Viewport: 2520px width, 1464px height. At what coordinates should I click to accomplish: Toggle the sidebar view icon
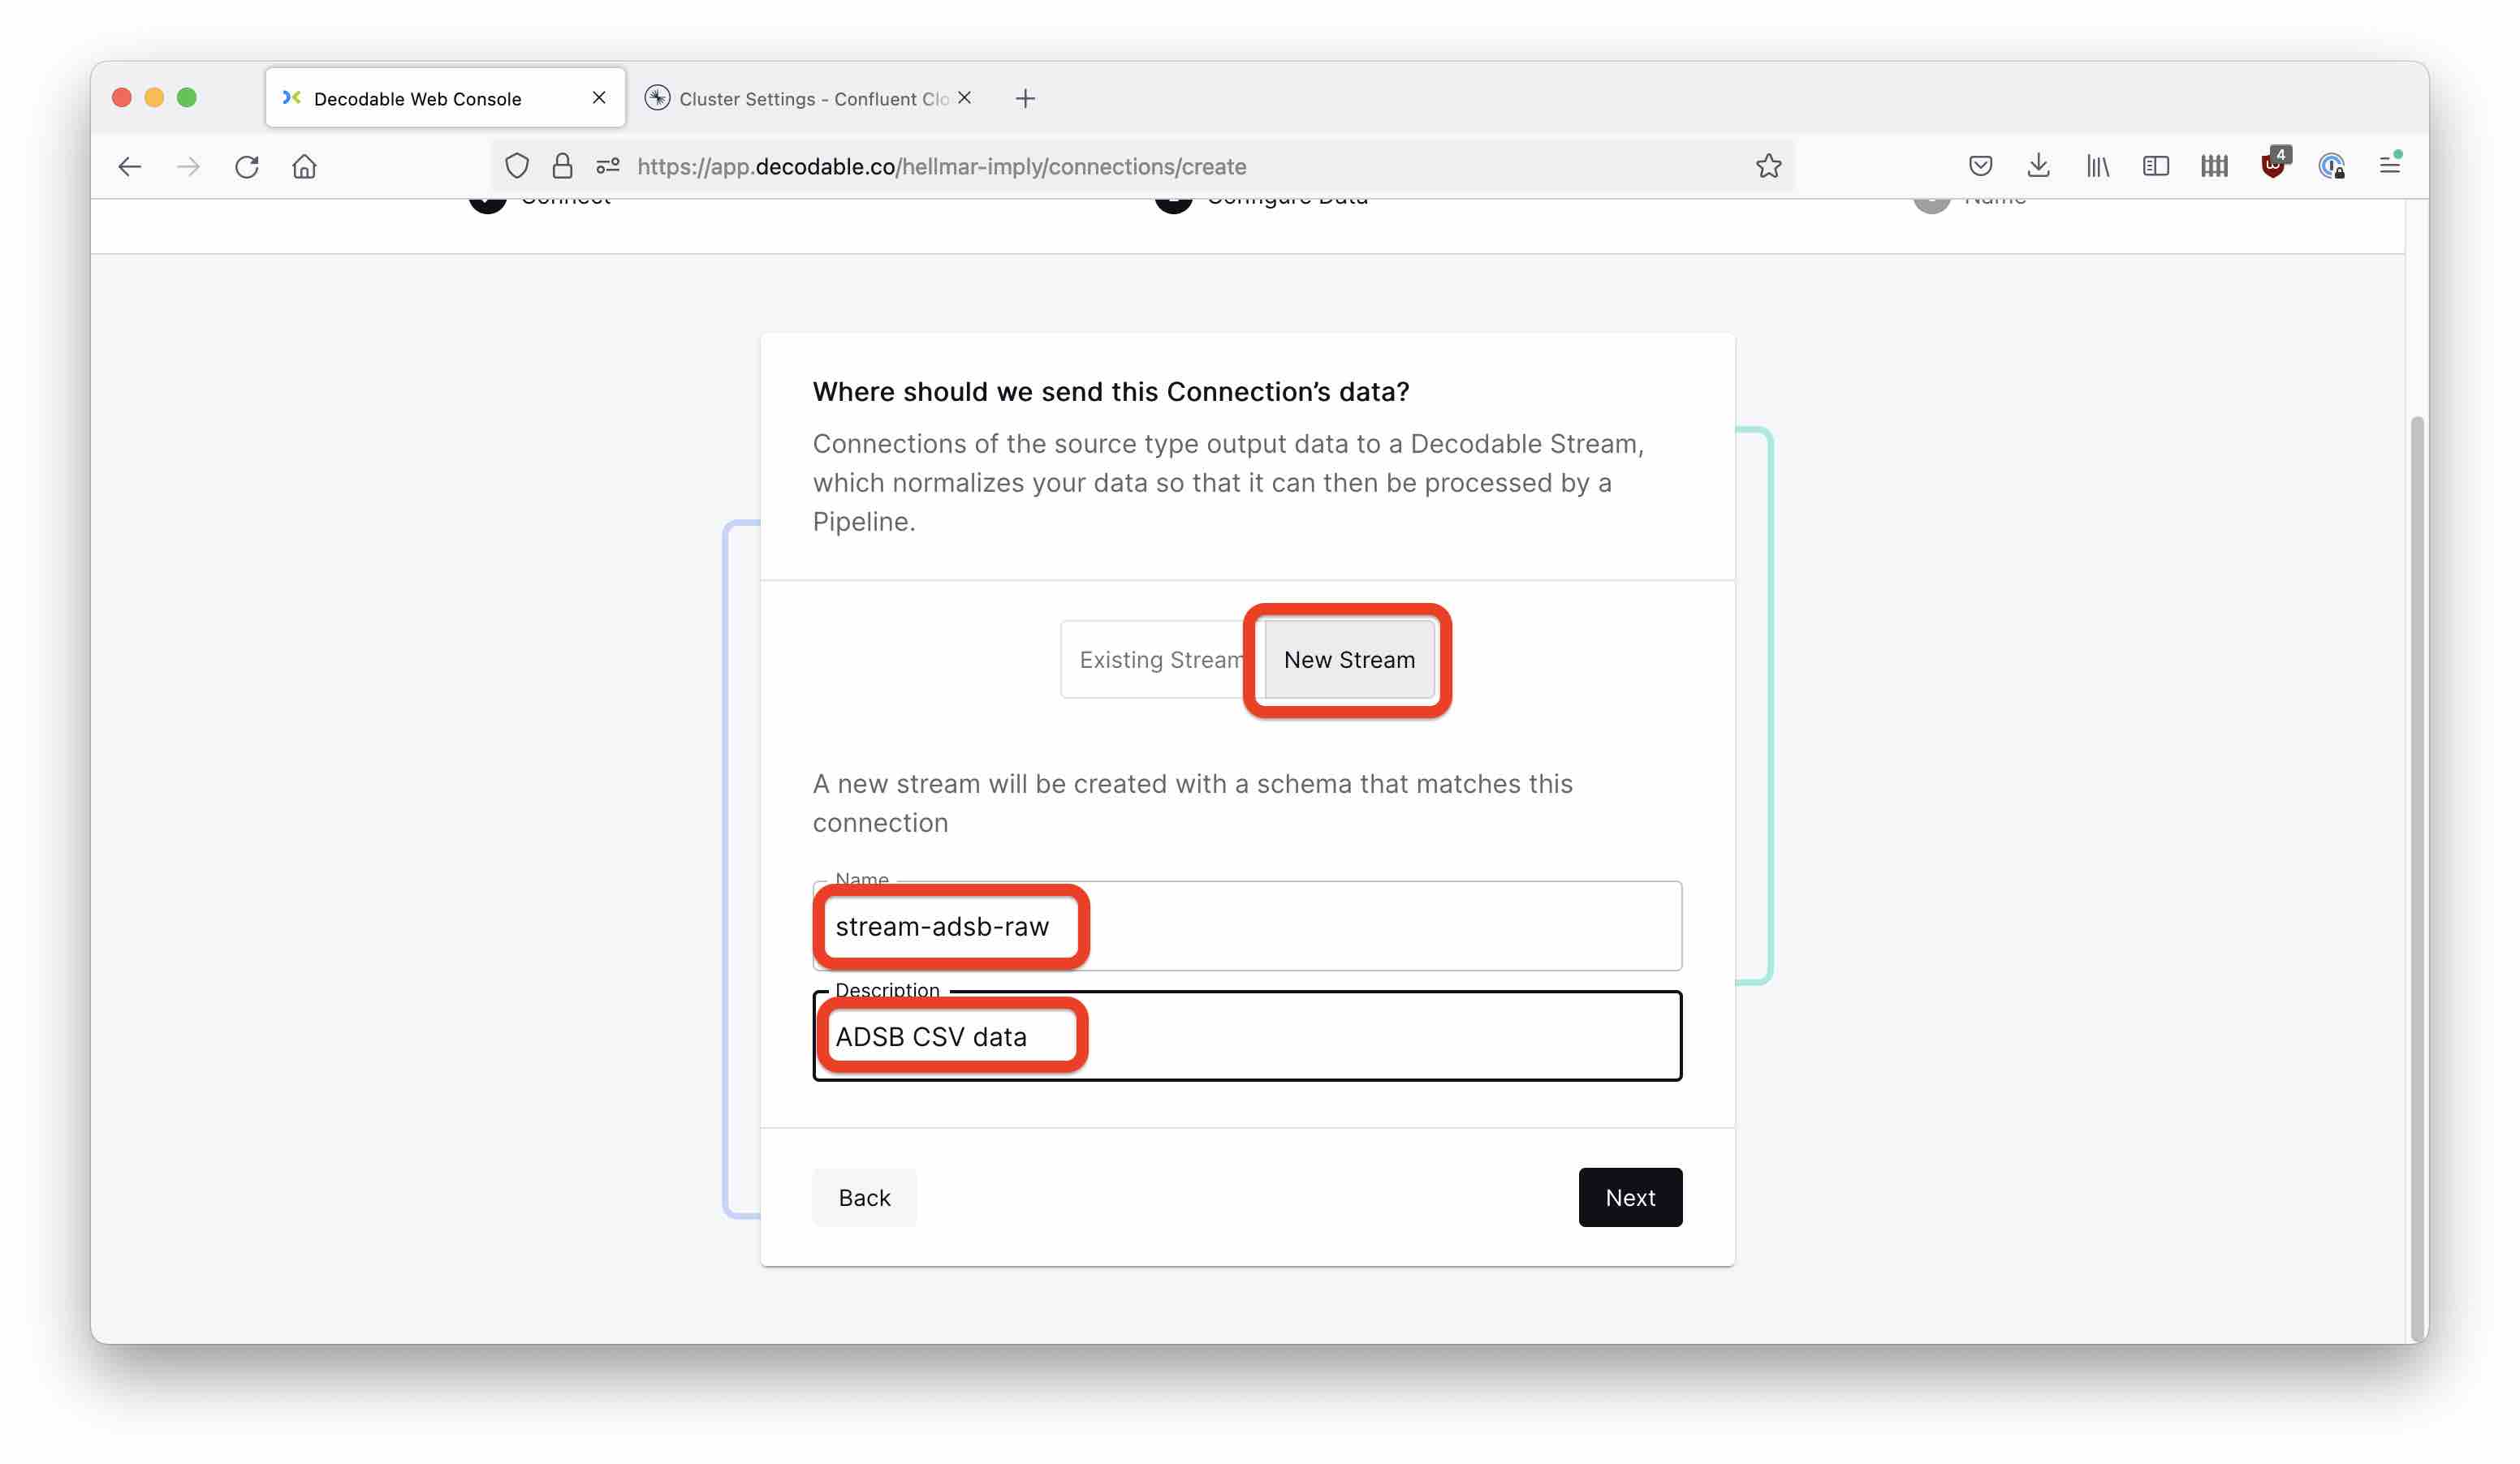pyautogui.click(x=2155, y=167)
